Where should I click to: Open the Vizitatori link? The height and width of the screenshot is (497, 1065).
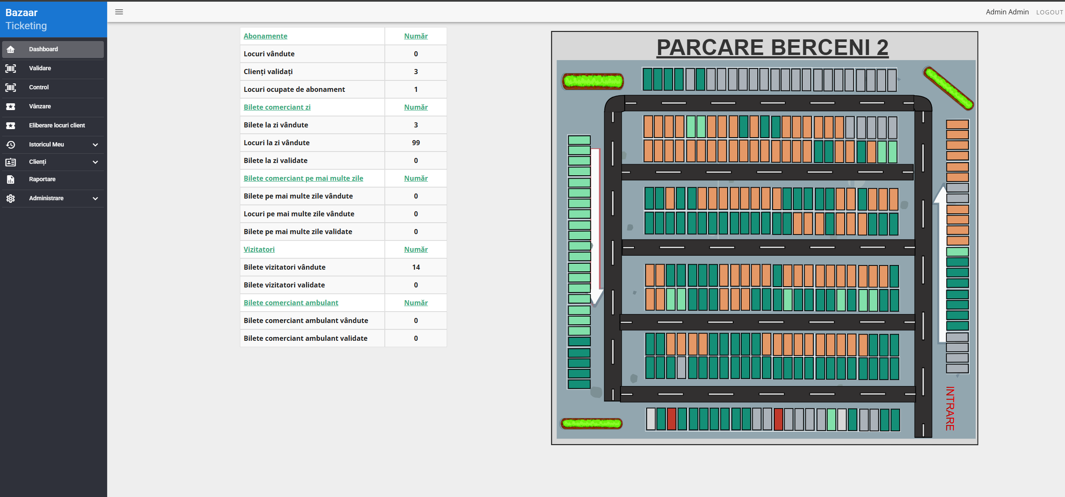[259, 249]
